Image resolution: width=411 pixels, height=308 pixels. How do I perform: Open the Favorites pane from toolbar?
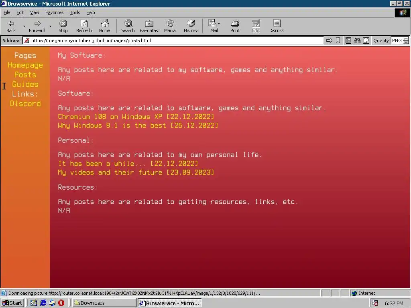tap(149, 26)
